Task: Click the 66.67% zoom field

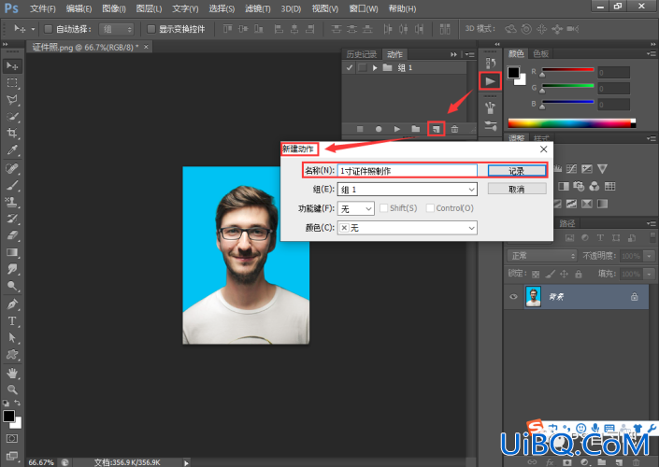Action: tap(41, 462)
